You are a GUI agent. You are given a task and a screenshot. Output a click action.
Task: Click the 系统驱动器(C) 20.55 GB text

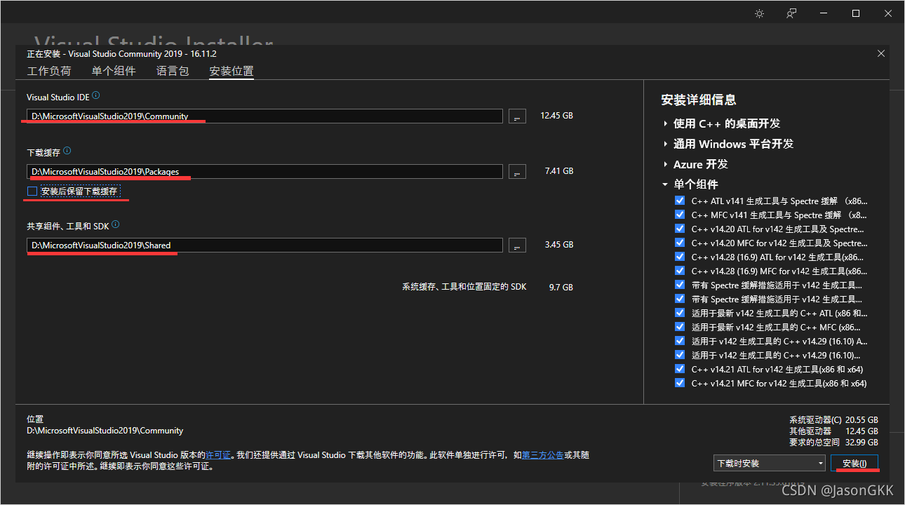click(833, 419)
